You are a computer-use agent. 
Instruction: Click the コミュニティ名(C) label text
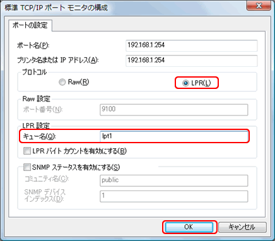47,179
